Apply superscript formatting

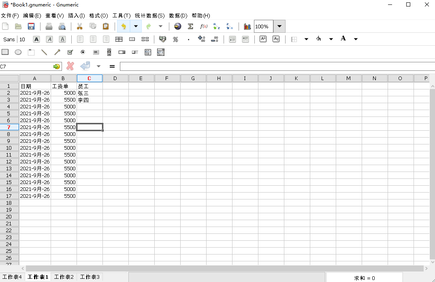(263, 39)
